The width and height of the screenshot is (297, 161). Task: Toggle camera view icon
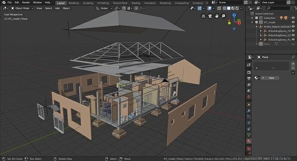pos(210,16)
